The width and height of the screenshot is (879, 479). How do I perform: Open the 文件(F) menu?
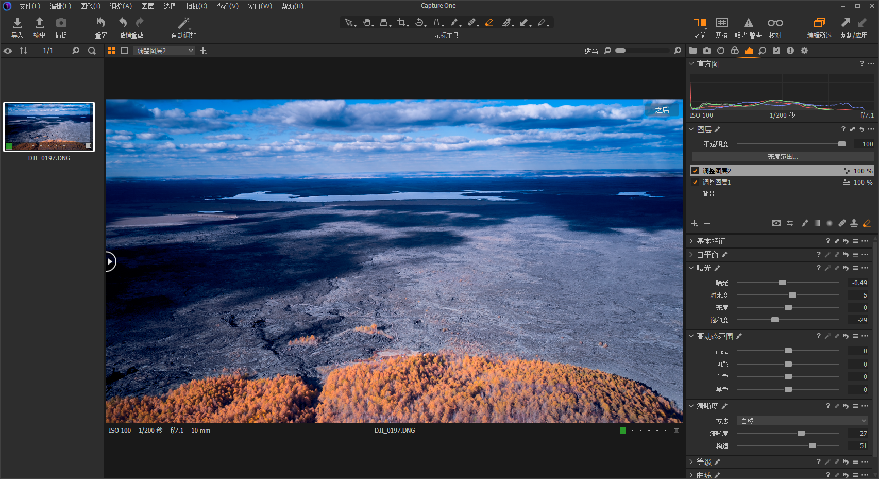tap(29, 6)
